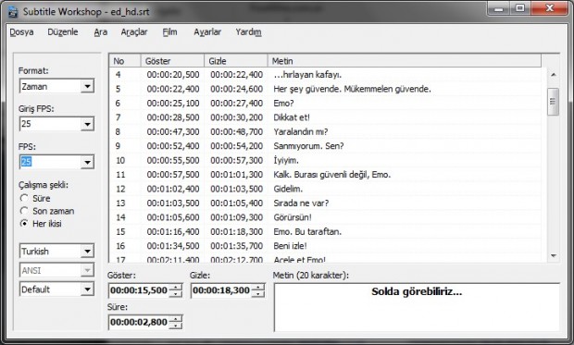Image resolution: width=574 pixels, height=345 pixels.
Task: Click the Süre duration field 00:00:02,800
Action: [139, 322]
